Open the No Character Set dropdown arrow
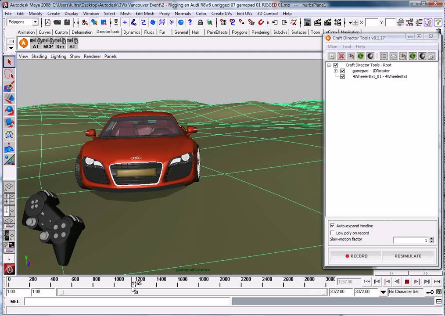This screenshot has height=316, width=445. (383, 292)
